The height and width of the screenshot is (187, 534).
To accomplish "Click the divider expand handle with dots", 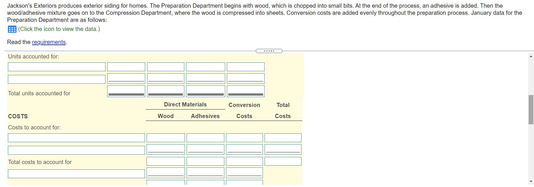I will [x=269, y=51].
